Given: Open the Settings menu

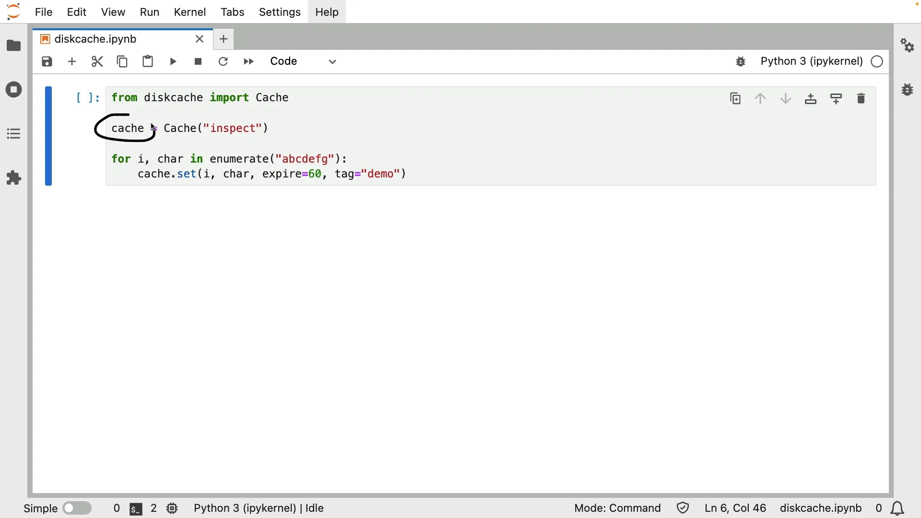Looking at the screenshot, I should (x=280, y=12).
